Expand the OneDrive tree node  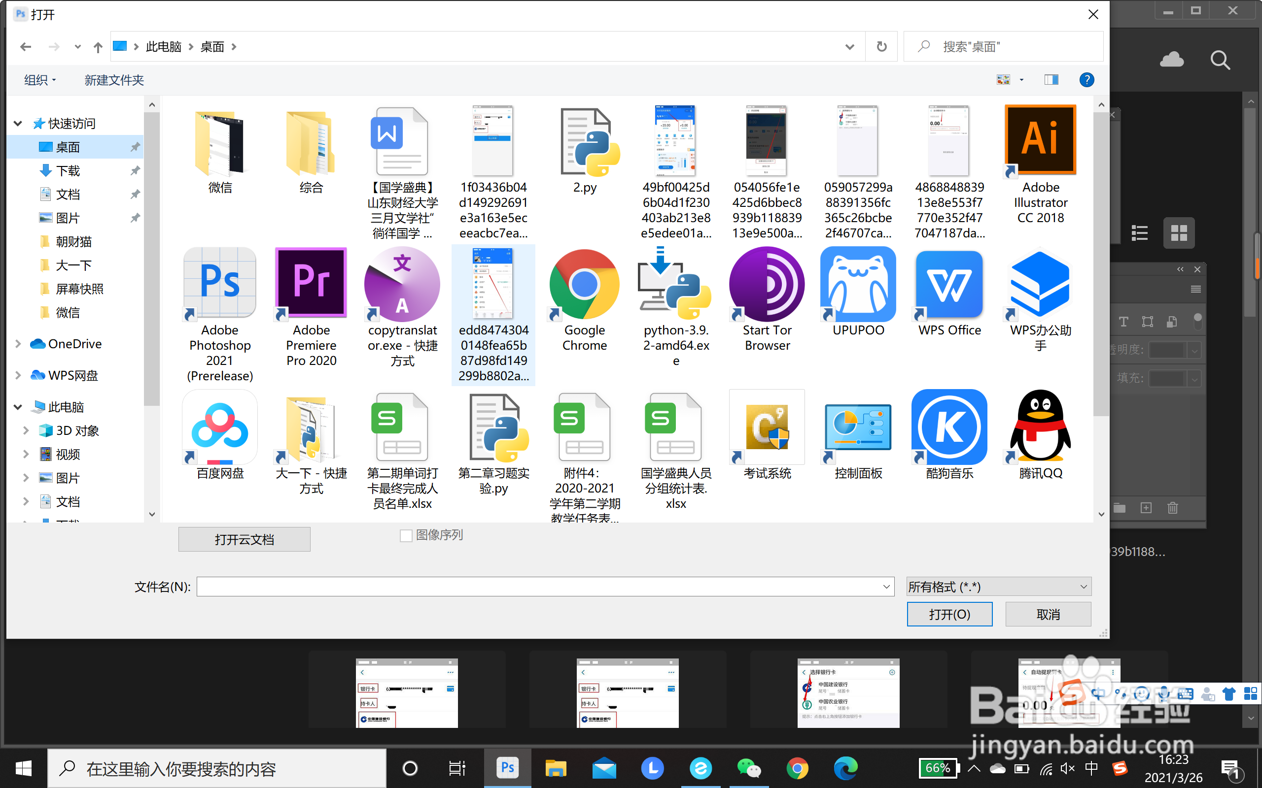coord(18,344)
